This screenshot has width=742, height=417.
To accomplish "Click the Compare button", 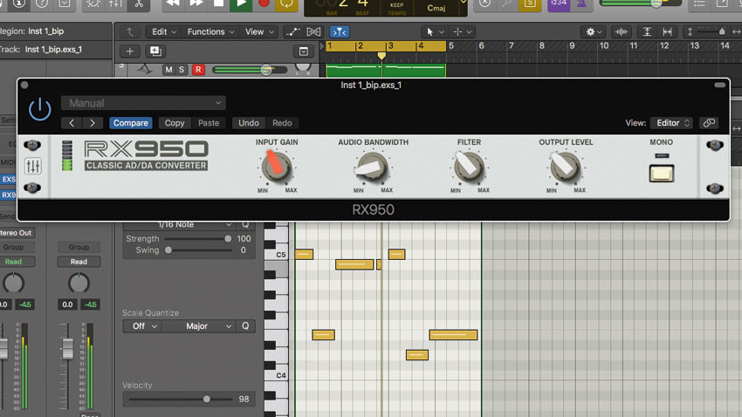I will point(131,123).
